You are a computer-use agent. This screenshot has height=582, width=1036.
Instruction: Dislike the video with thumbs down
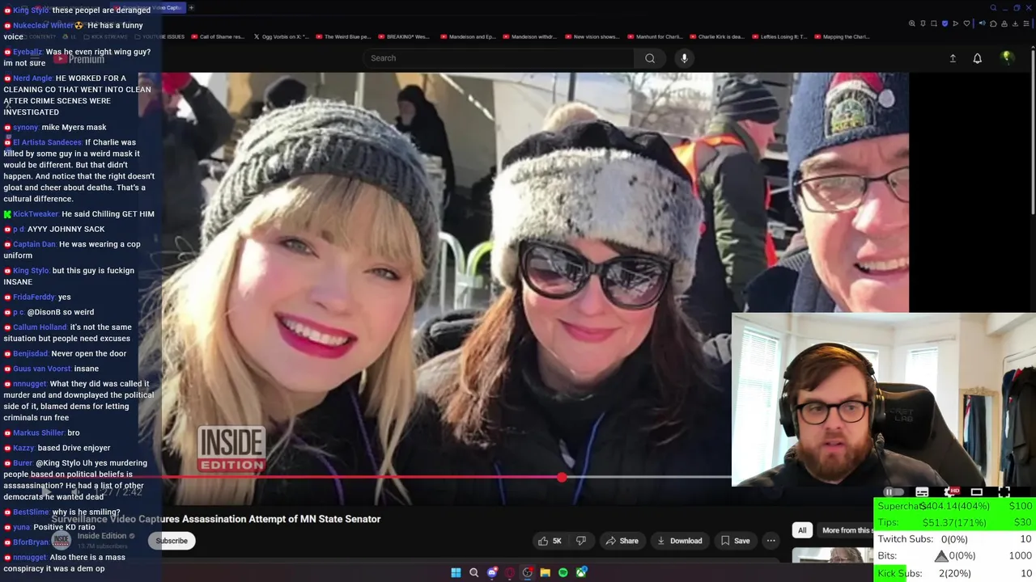point(580,541)
